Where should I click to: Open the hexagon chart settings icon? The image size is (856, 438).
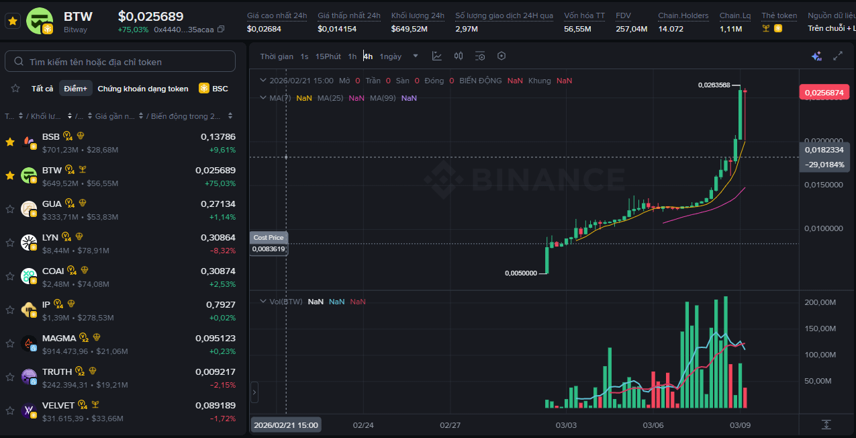point(501,56)
